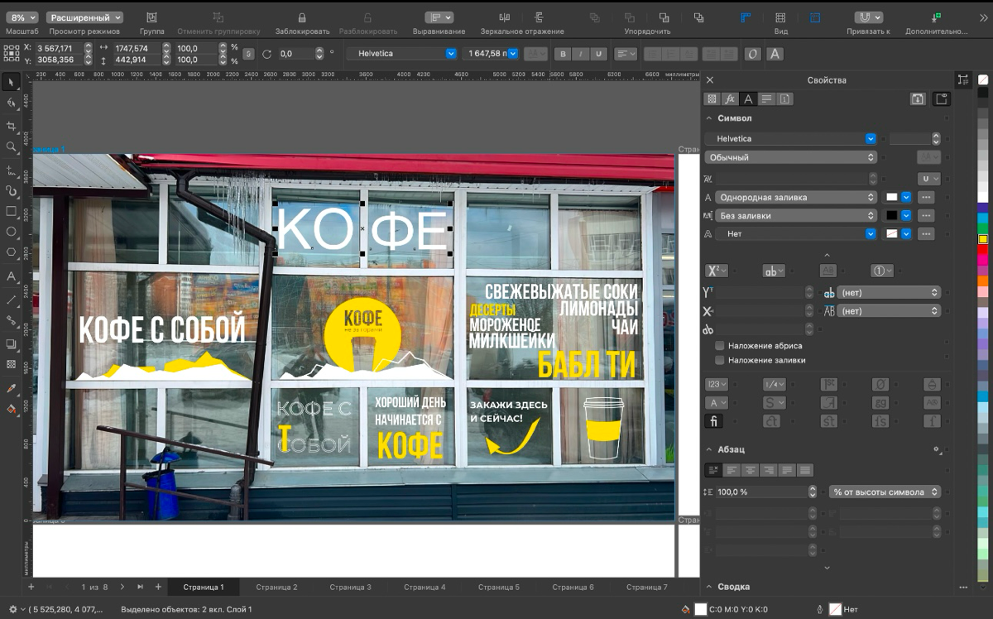The image size is (993, 619).
Task: Select the Crop tool in toolbox
Action: [12, 126]
